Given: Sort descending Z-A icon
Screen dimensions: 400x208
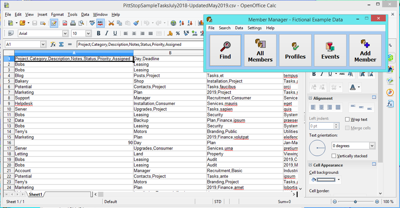Looking at the screenshot, I should [x=190, y=23].
